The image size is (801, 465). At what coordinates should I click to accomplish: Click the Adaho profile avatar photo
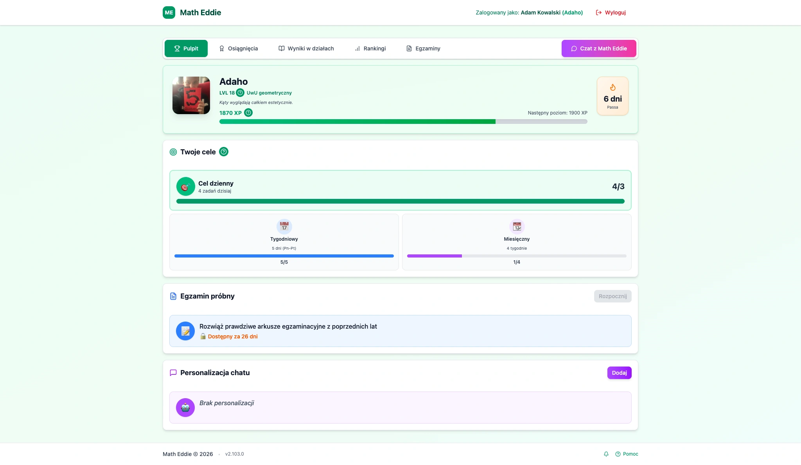tap(191, 95)
